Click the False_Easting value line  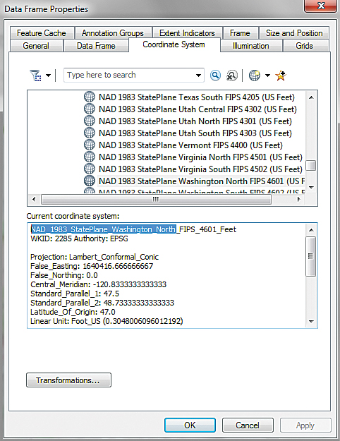[92, 266]
